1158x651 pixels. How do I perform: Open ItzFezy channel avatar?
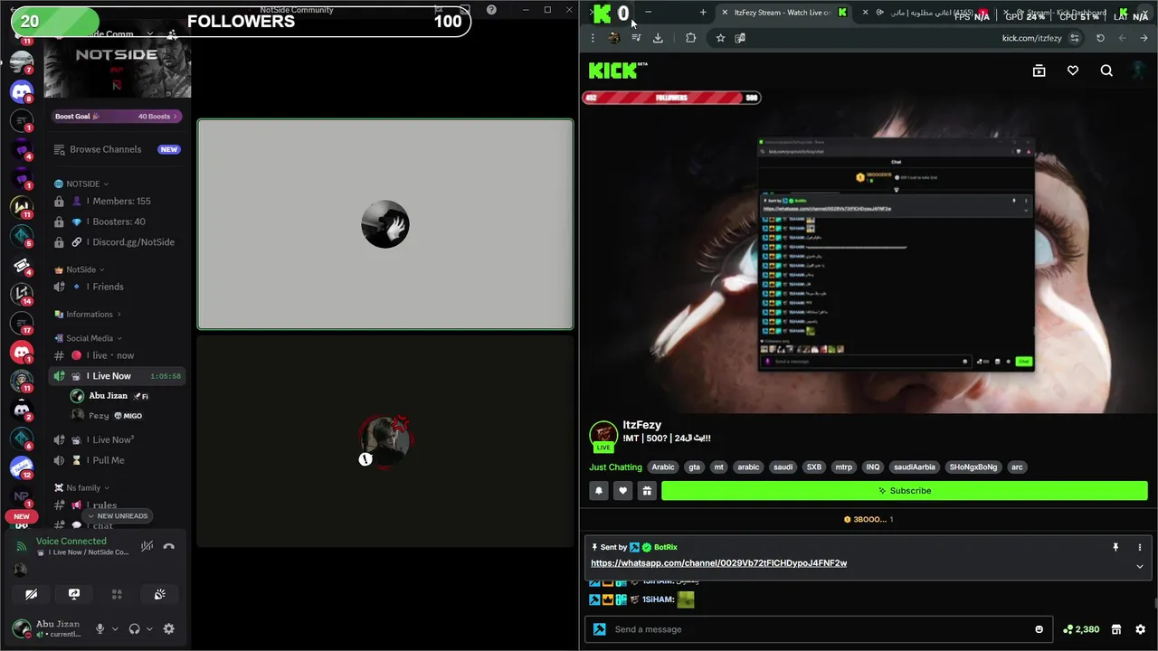pos(603,435)
